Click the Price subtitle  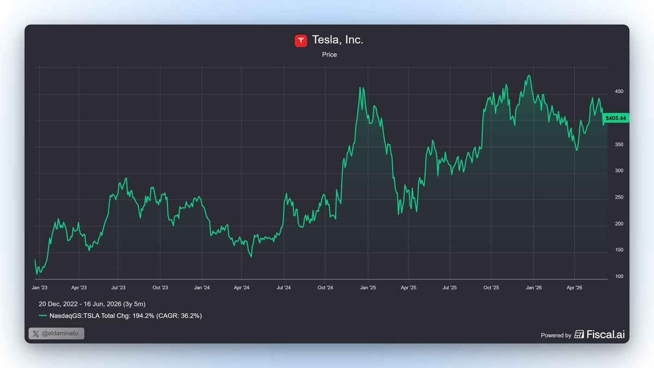point(329,55)
